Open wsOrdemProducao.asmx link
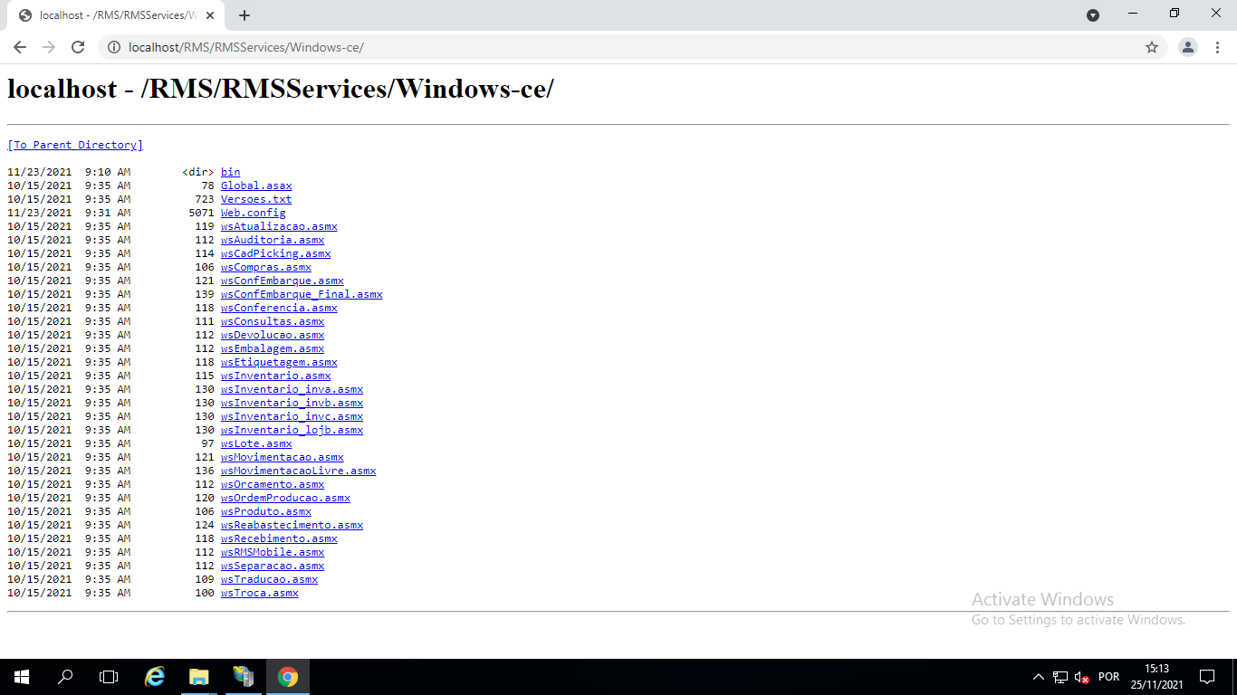 tap(285, 498)
